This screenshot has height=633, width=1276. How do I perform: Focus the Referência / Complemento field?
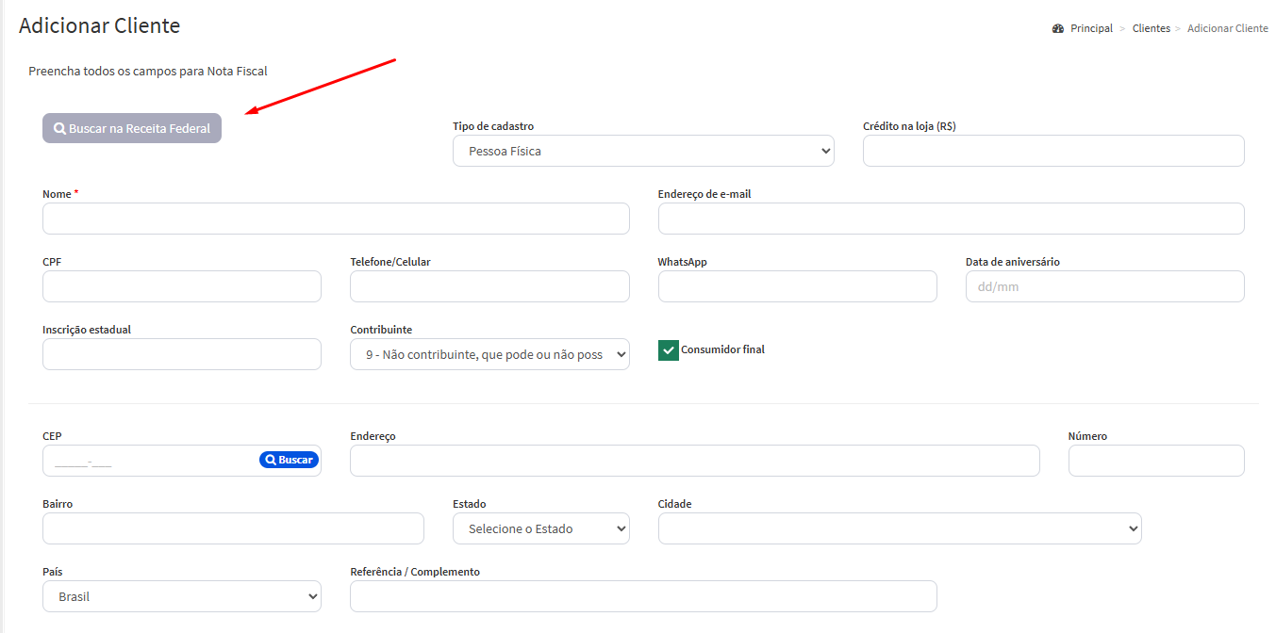(642, 596)
